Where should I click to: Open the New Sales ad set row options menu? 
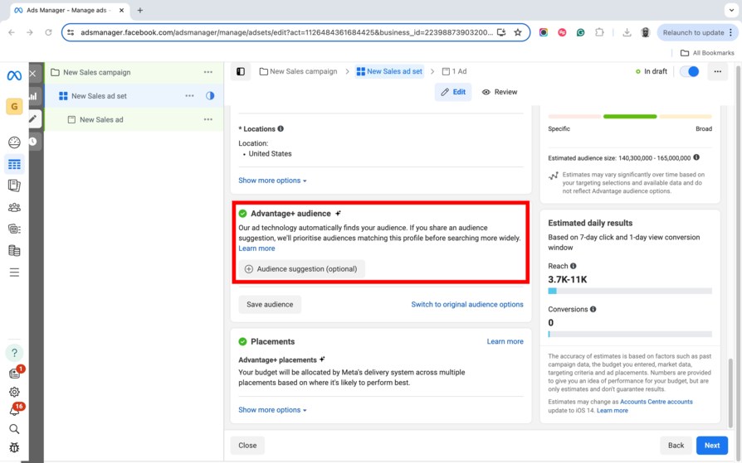pos(190,95)
